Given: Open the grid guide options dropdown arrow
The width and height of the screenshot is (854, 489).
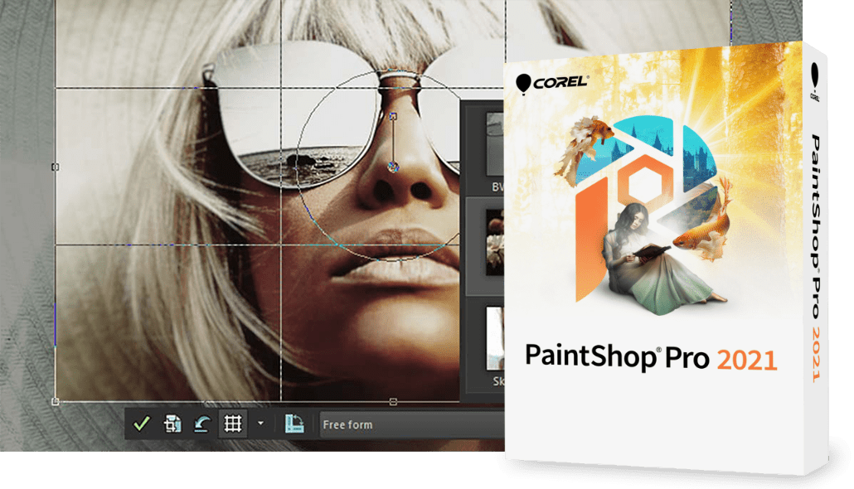Looking at the screenshot, I should click(x=260, y=424).
